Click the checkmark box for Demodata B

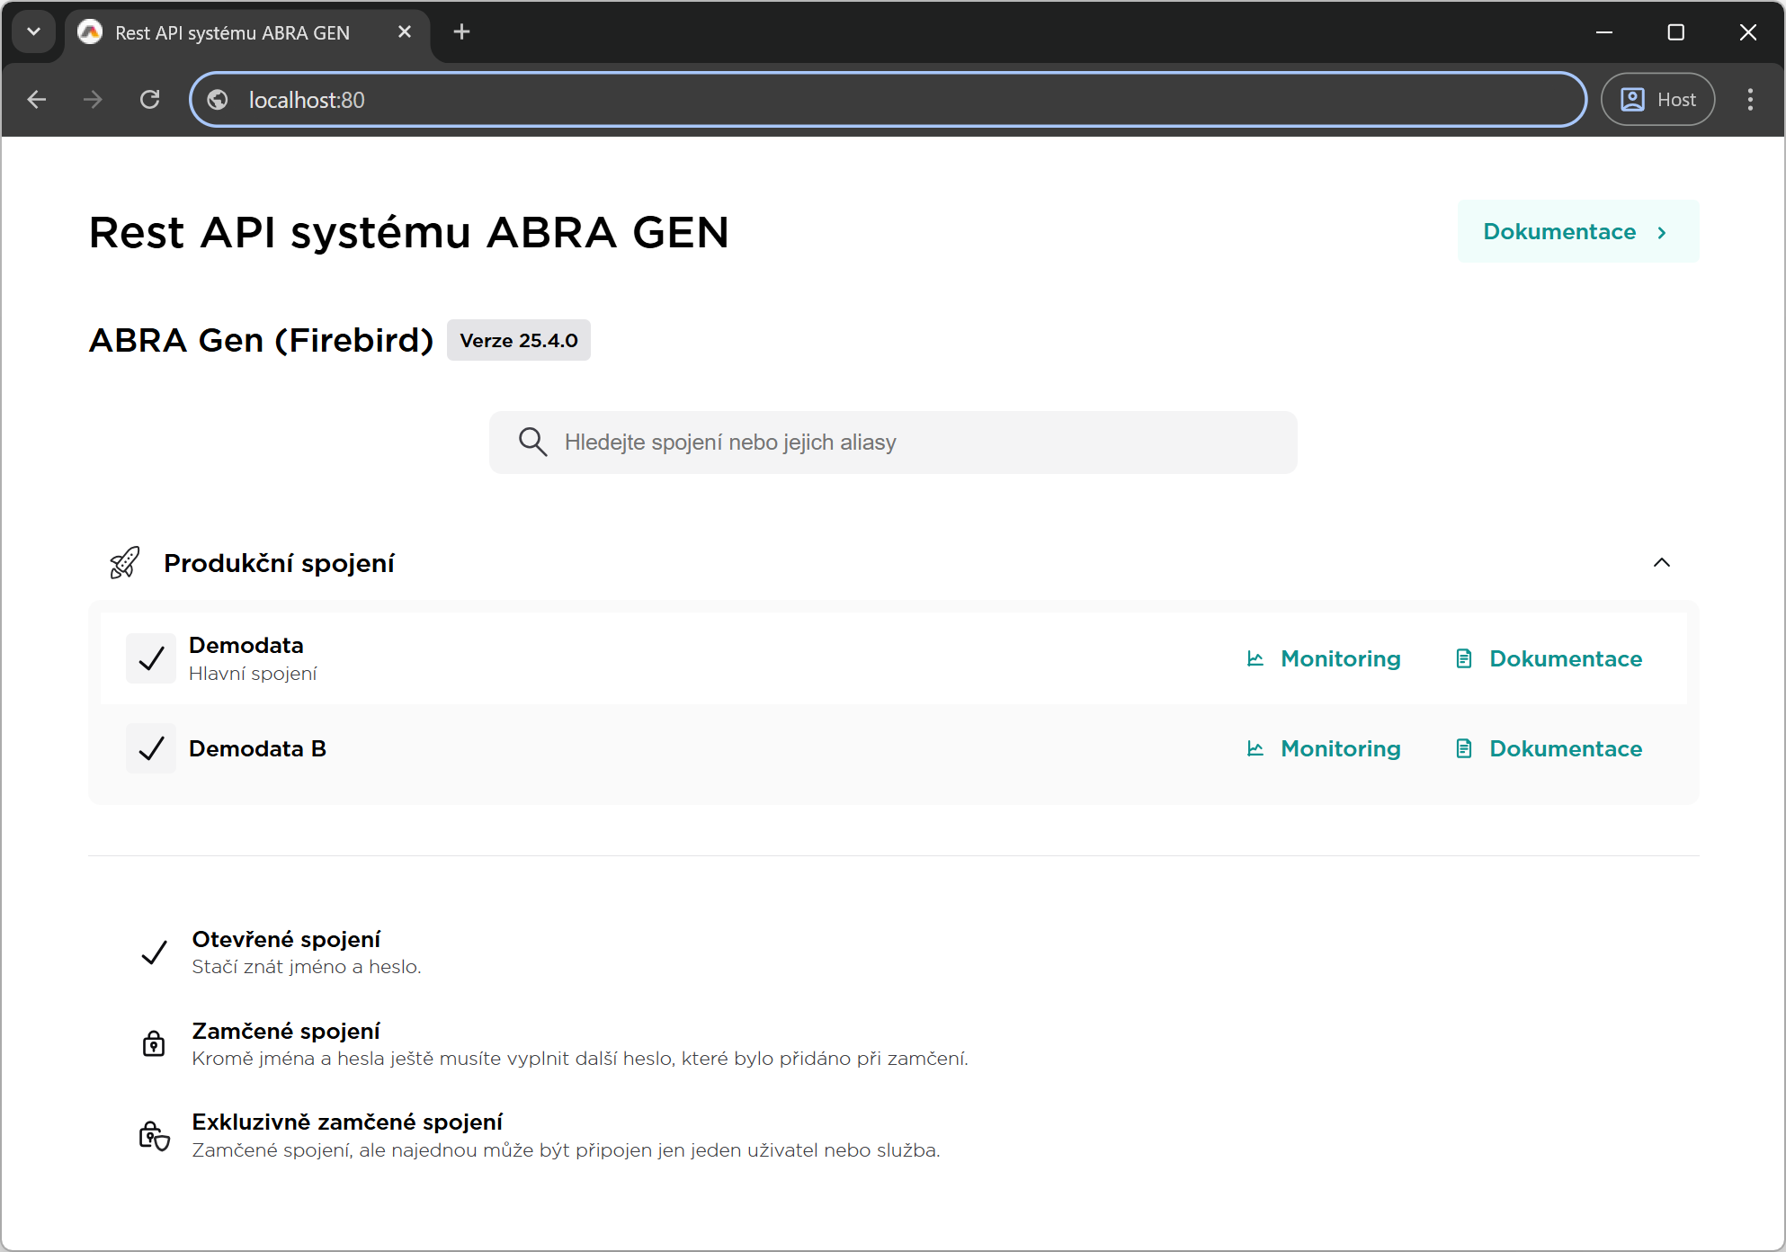click(x=151, y=748)
